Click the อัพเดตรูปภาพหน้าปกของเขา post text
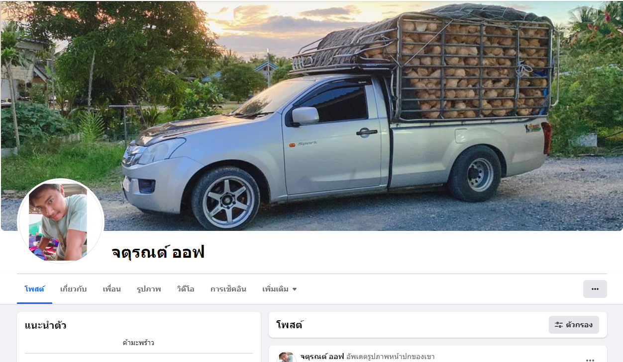Viewport: 623px width, 362px height. [x=391, y=357]
